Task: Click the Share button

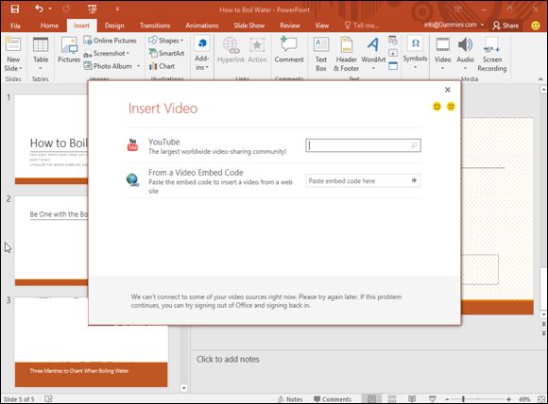Action: click(505, 25)
